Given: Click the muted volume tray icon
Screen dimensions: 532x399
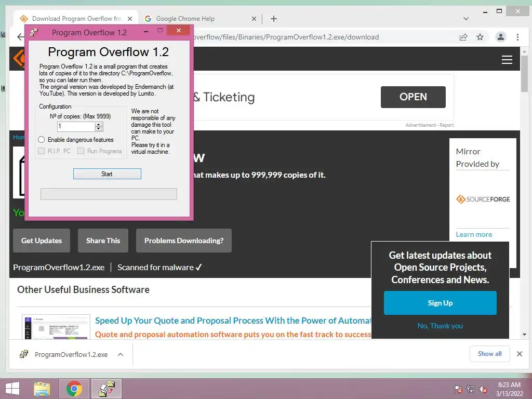Looking at the screenshot, I should 483,389.
